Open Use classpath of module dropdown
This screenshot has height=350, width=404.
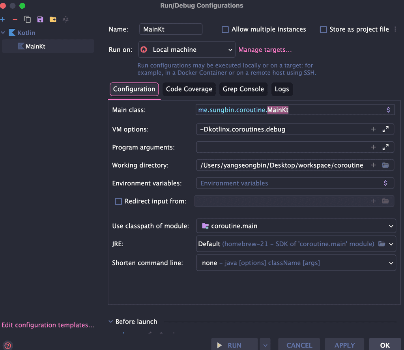(296, 226)
